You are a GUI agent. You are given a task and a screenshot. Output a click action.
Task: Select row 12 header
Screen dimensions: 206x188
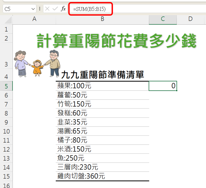tap(6, 149)
